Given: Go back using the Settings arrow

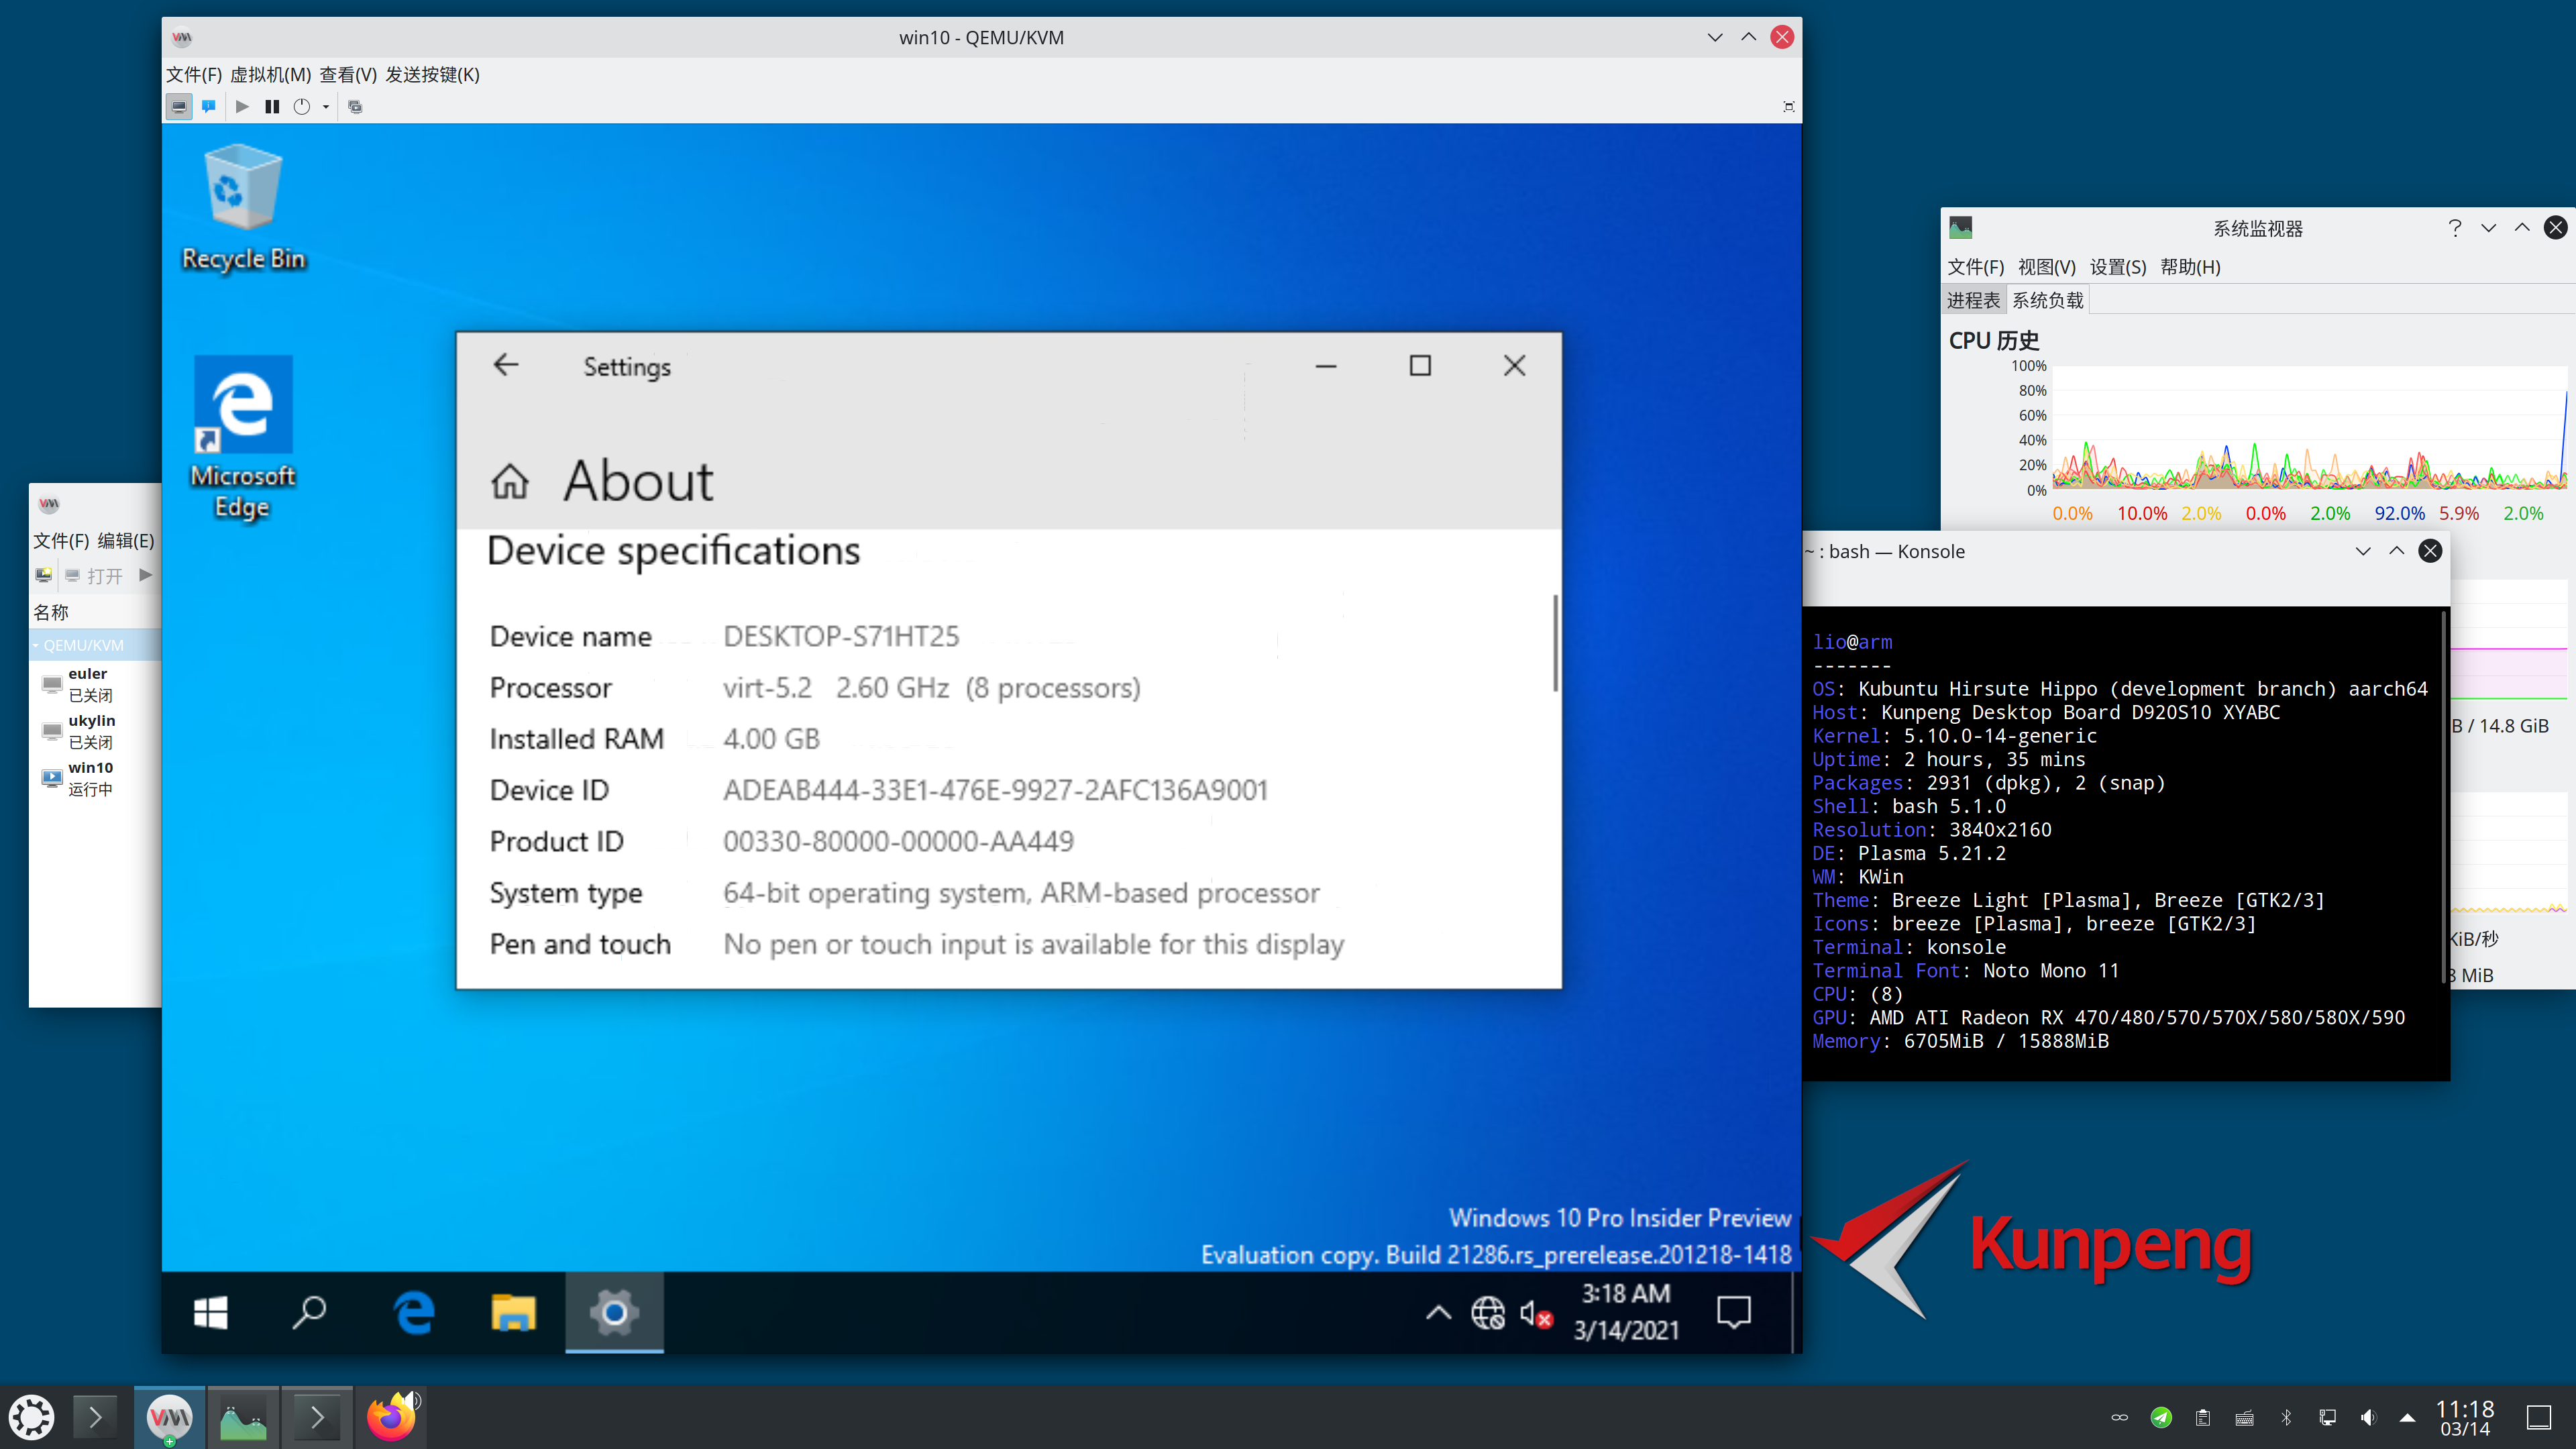Looking at the screenshot, I should click(506, 365).
